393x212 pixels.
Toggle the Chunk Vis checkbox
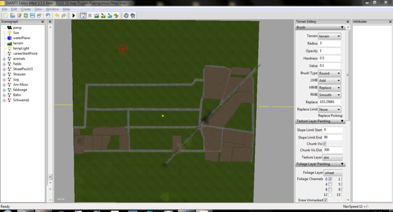324,143
